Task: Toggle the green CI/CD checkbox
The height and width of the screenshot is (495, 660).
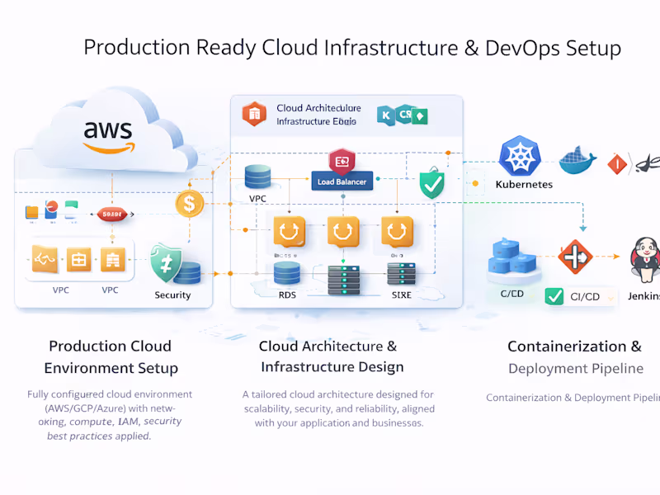Action: [x=554, y=295]
